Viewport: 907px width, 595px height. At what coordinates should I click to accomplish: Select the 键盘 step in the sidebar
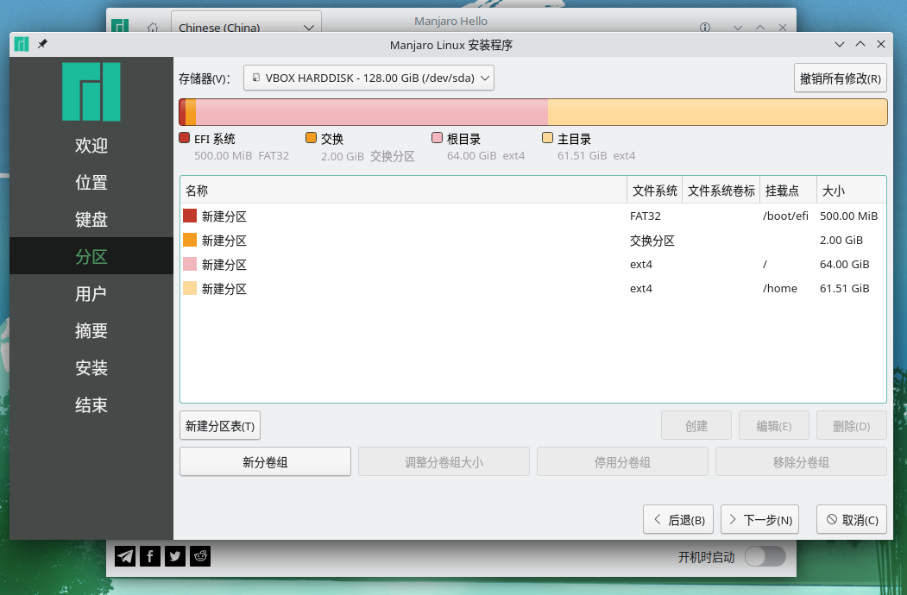click(x=91, y=219)
